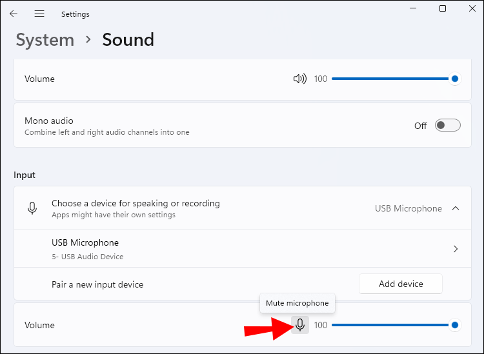Mute the output speaker volume icon
The width and height of the screenshot is (484, 354).
299,79
